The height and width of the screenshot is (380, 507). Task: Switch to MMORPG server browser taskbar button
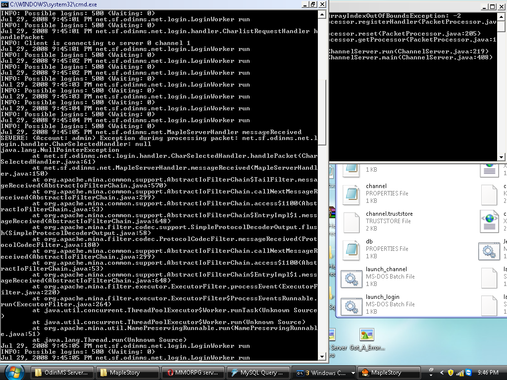[193, 373]
